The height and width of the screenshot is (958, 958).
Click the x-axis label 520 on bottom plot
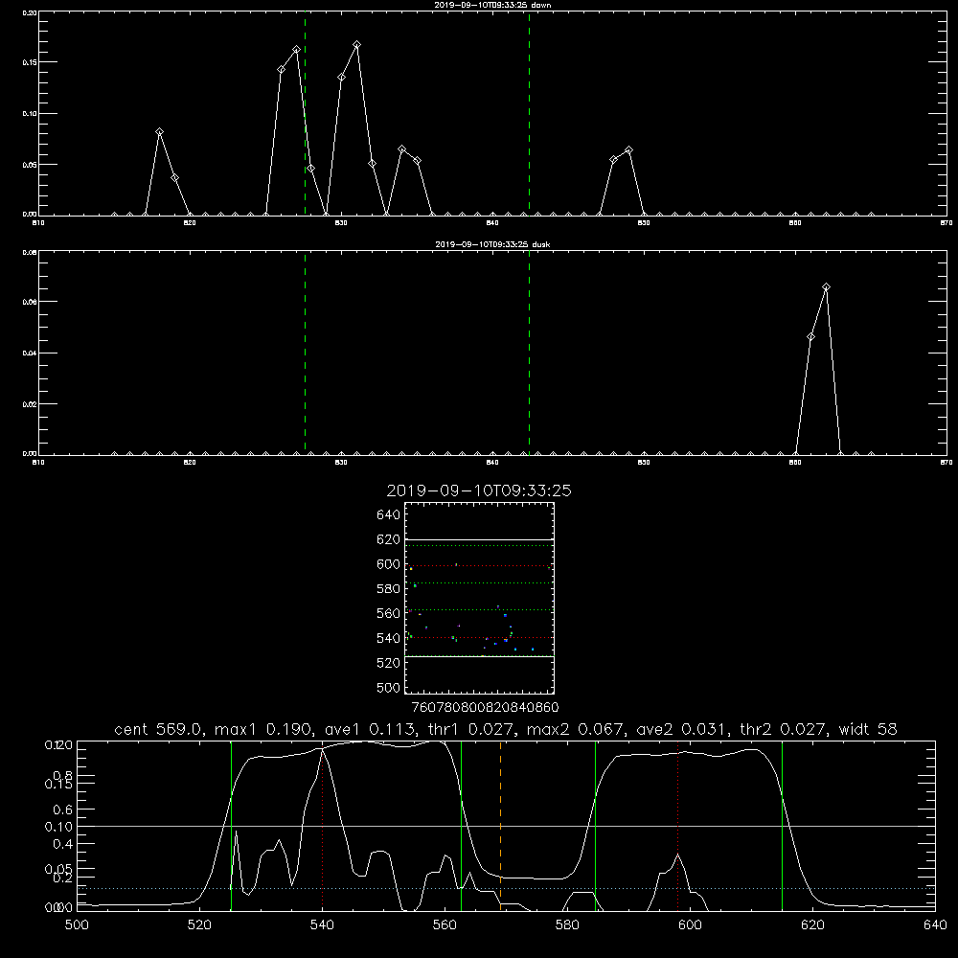tap(199, 925)
